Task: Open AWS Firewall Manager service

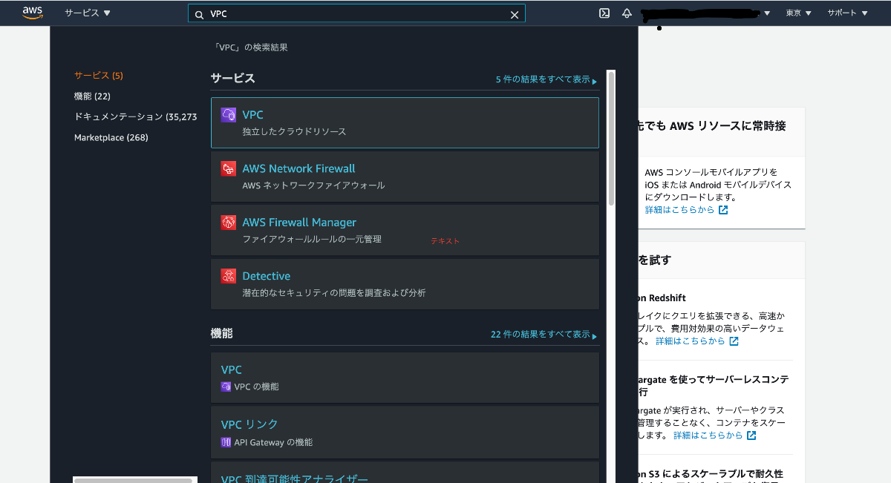Action: (405, 230)
